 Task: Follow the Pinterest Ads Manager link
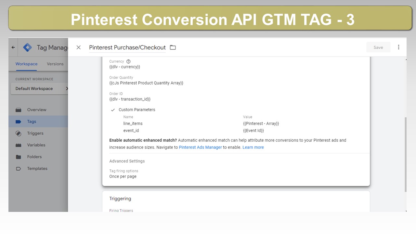[x=201, y=147]
